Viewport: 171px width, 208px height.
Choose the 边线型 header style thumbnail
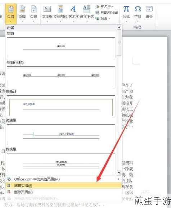click(61, 134)
